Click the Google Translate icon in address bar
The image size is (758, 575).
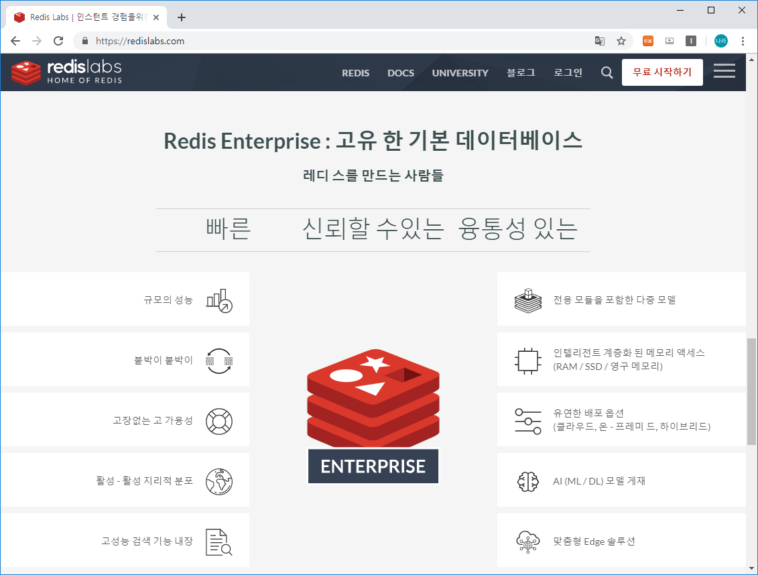click(x=599, y=41)
